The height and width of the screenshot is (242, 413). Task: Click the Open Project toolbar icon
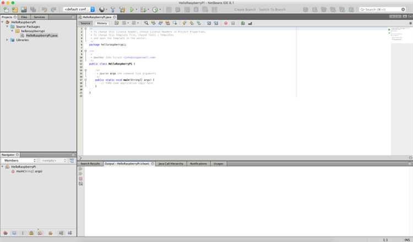pyautogui.click(x=24, y=10)
